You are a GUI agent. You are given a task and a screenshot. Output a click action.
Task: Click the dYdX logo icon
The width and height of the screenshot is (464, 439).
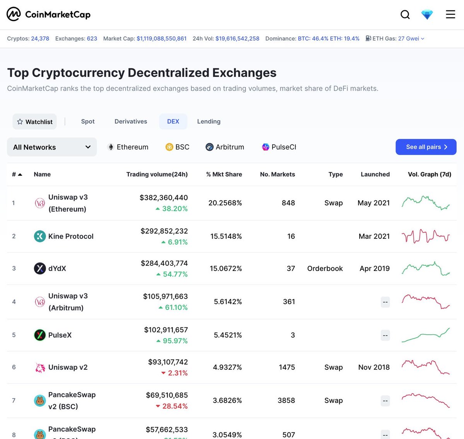pos(40,268)
